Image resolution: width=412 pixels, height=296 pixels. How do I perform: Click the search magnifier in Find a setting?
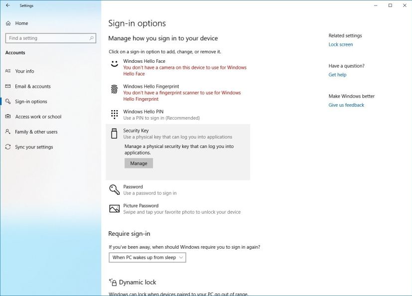click(x=92, y=38)
